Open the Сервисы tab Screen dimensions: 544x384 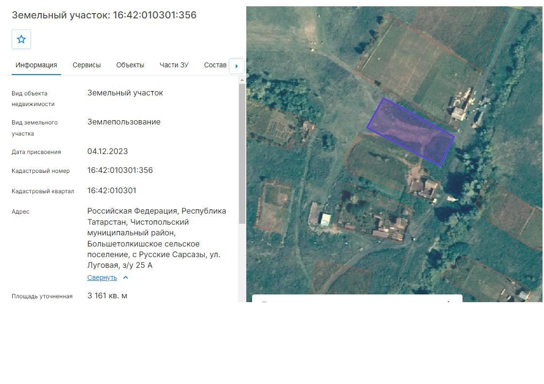tap(87, 65)
